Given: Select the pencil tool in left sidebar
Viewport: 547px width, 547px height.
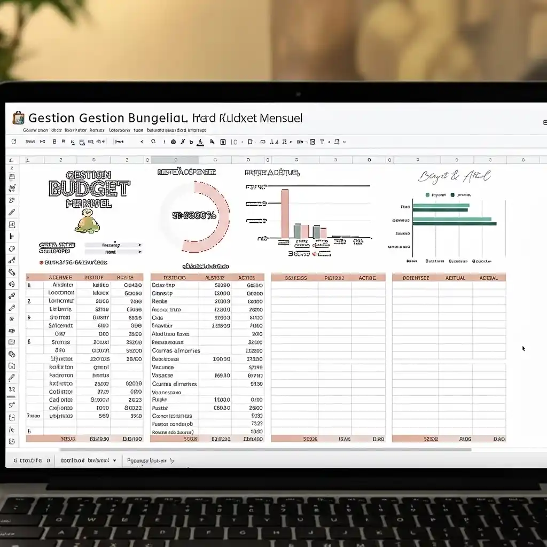Looking at the screenshot, I should pos(12,212).
